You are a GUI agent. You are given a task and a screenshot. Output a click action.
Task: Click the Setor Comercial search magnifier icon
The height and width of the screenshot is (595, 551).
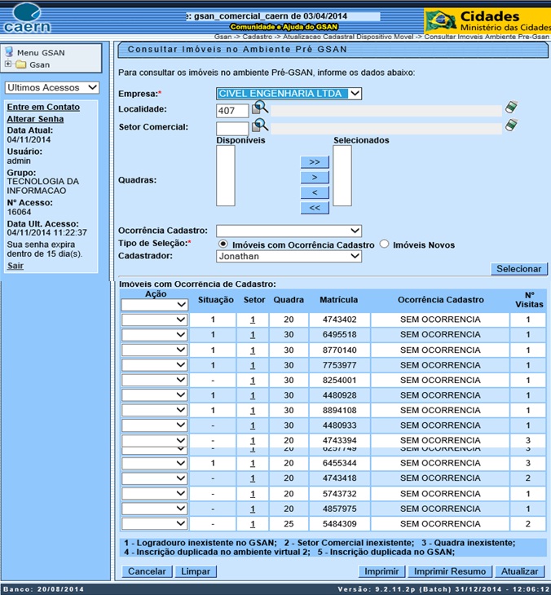(x=260, y=126)
